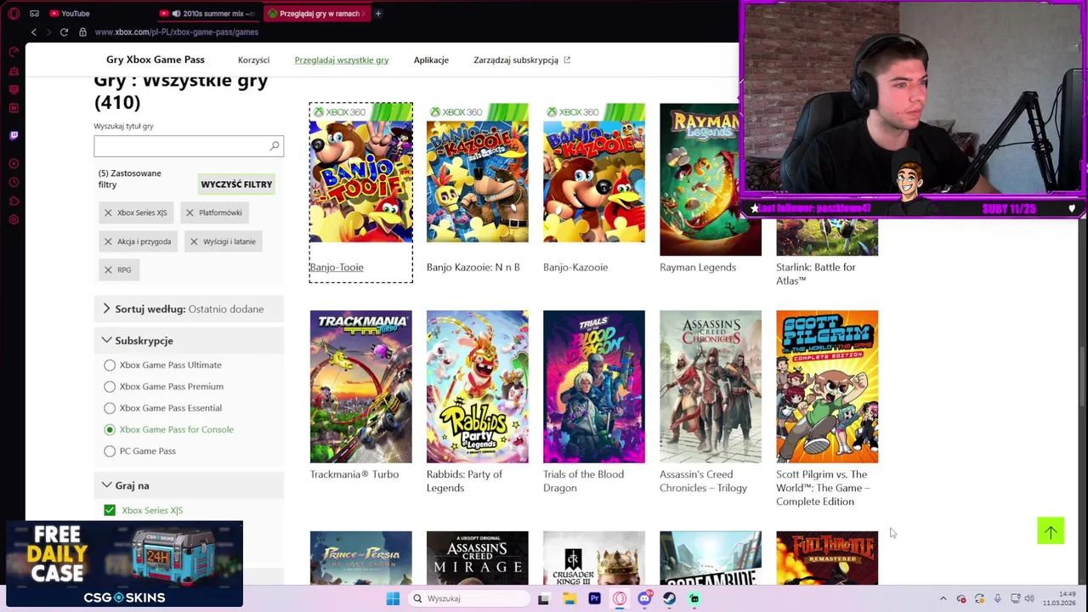1088x612 pixels.
Task: Open Full Throttle Remastered cover thumbnail
Action: (x=827, y=558)
